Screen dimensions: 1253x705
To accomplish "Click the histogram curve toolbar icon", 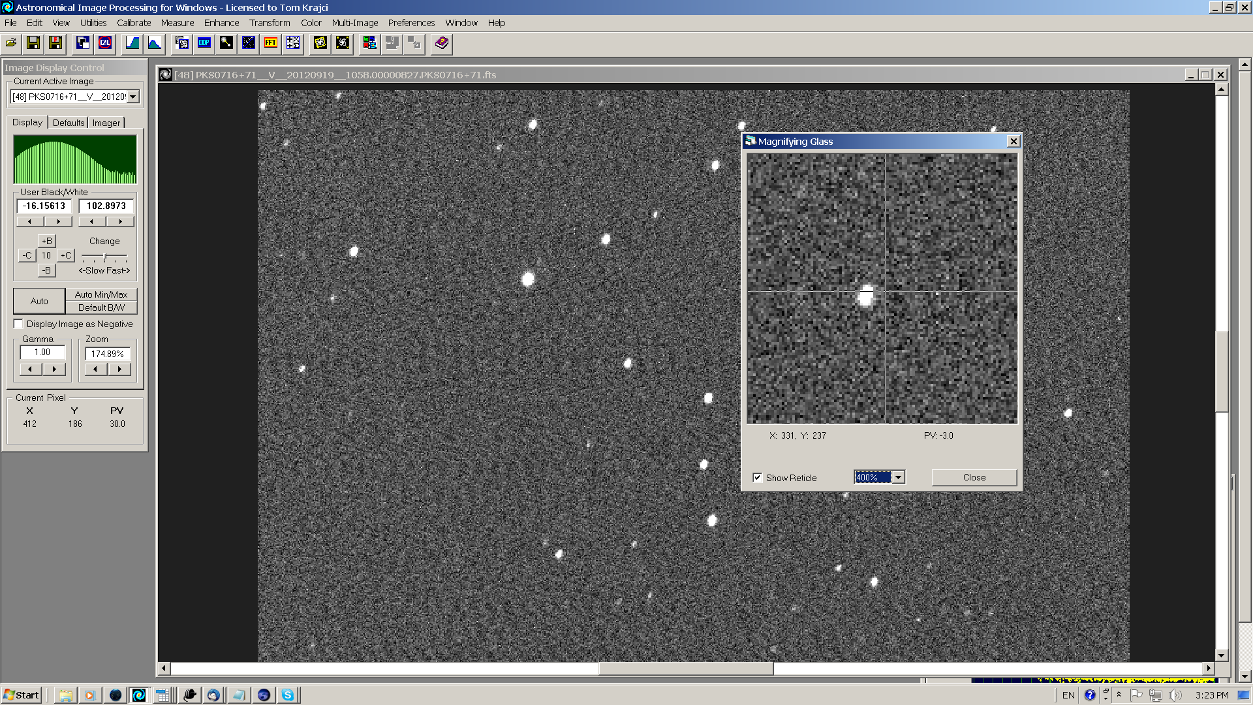I will click(x=155, y=43).
